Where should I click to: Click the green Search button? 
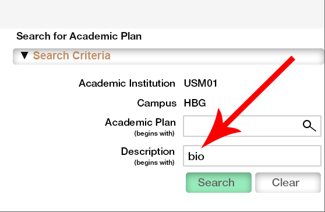[218, 182]
